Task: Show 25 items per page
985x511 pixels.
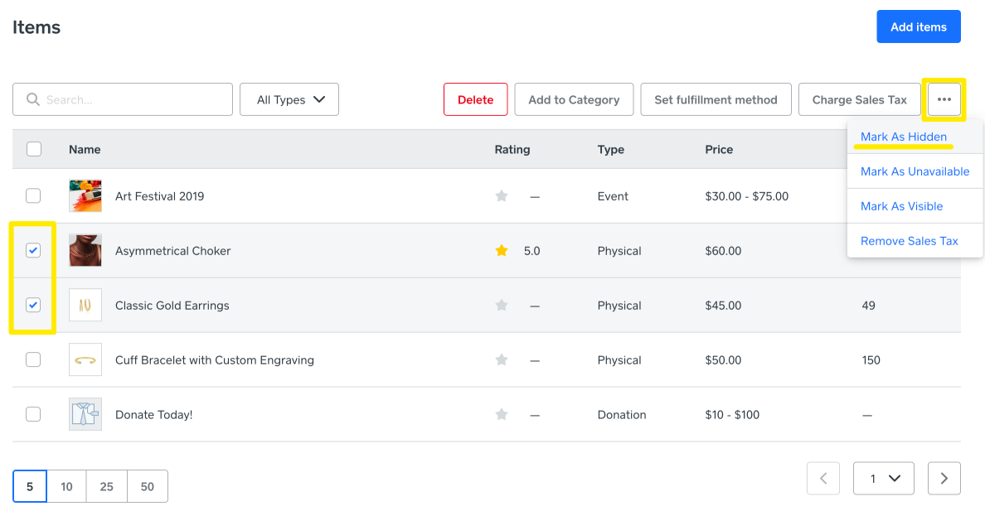Action: (107, 486)
